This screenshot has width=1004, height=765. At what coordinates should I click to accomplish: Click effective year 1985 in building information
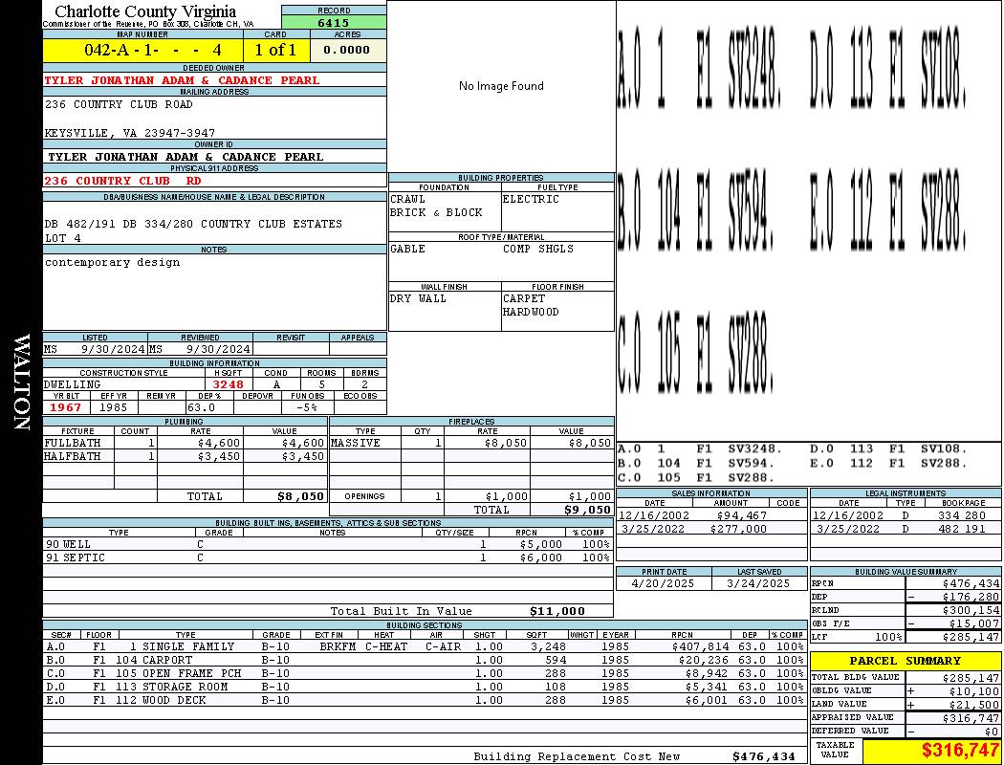click(x=114, y=407)
